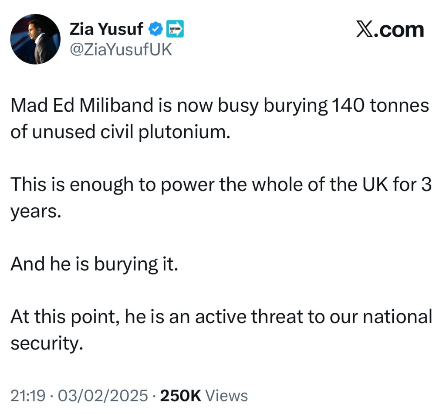Click the display name Zia Yusuf
Screen dimensions: 446x414
click(x=106, y=29)
